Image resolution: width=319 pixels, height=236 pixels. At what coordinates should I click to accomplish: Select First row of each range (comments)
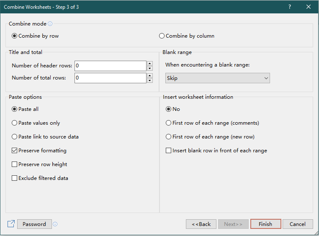pyautogui.click(x=169, y=123)
